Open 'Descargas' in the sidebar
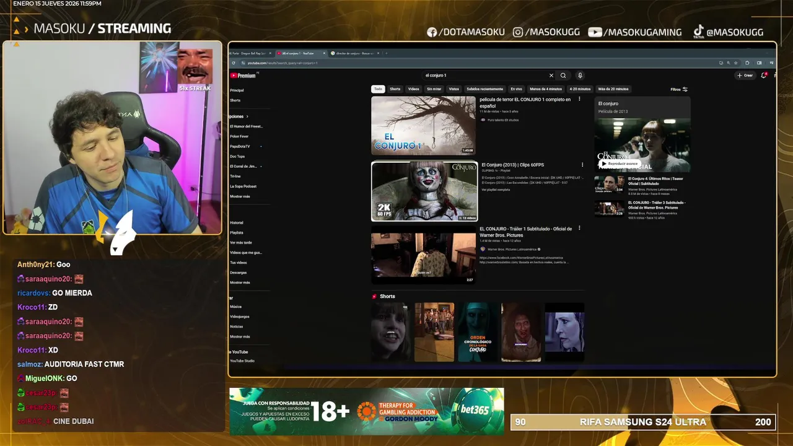Screen dimensions: 793x446 click(239, 273)
